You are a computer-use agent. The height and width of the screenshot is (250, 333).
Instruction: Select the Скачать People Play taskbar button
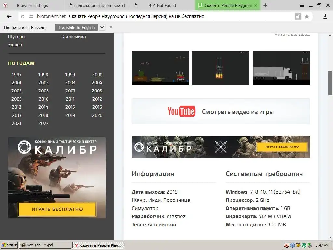tap(98, 245)
